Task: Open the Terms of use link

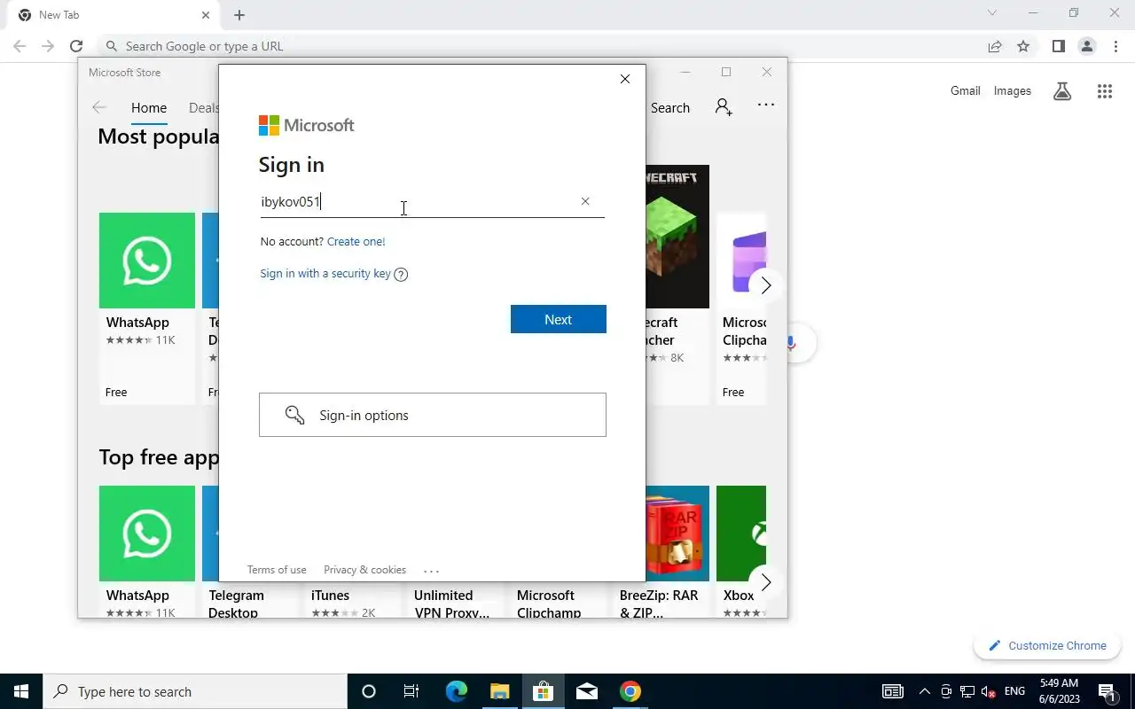Action: coord(277,570)
